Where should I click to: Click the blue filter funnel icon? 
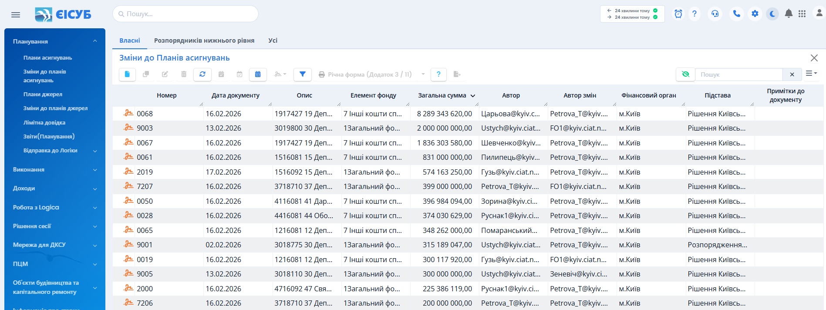pyautogui.click(x=303, y=74)
